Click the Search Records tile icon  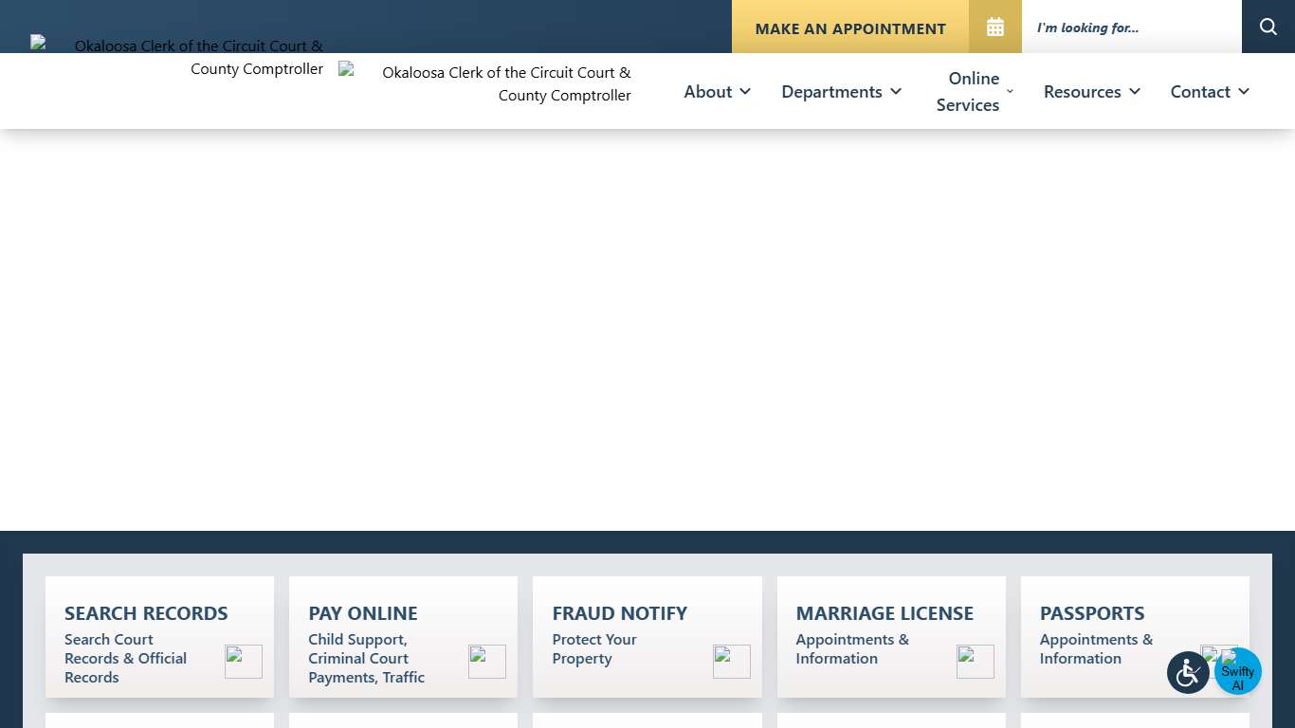pos(243,662)
